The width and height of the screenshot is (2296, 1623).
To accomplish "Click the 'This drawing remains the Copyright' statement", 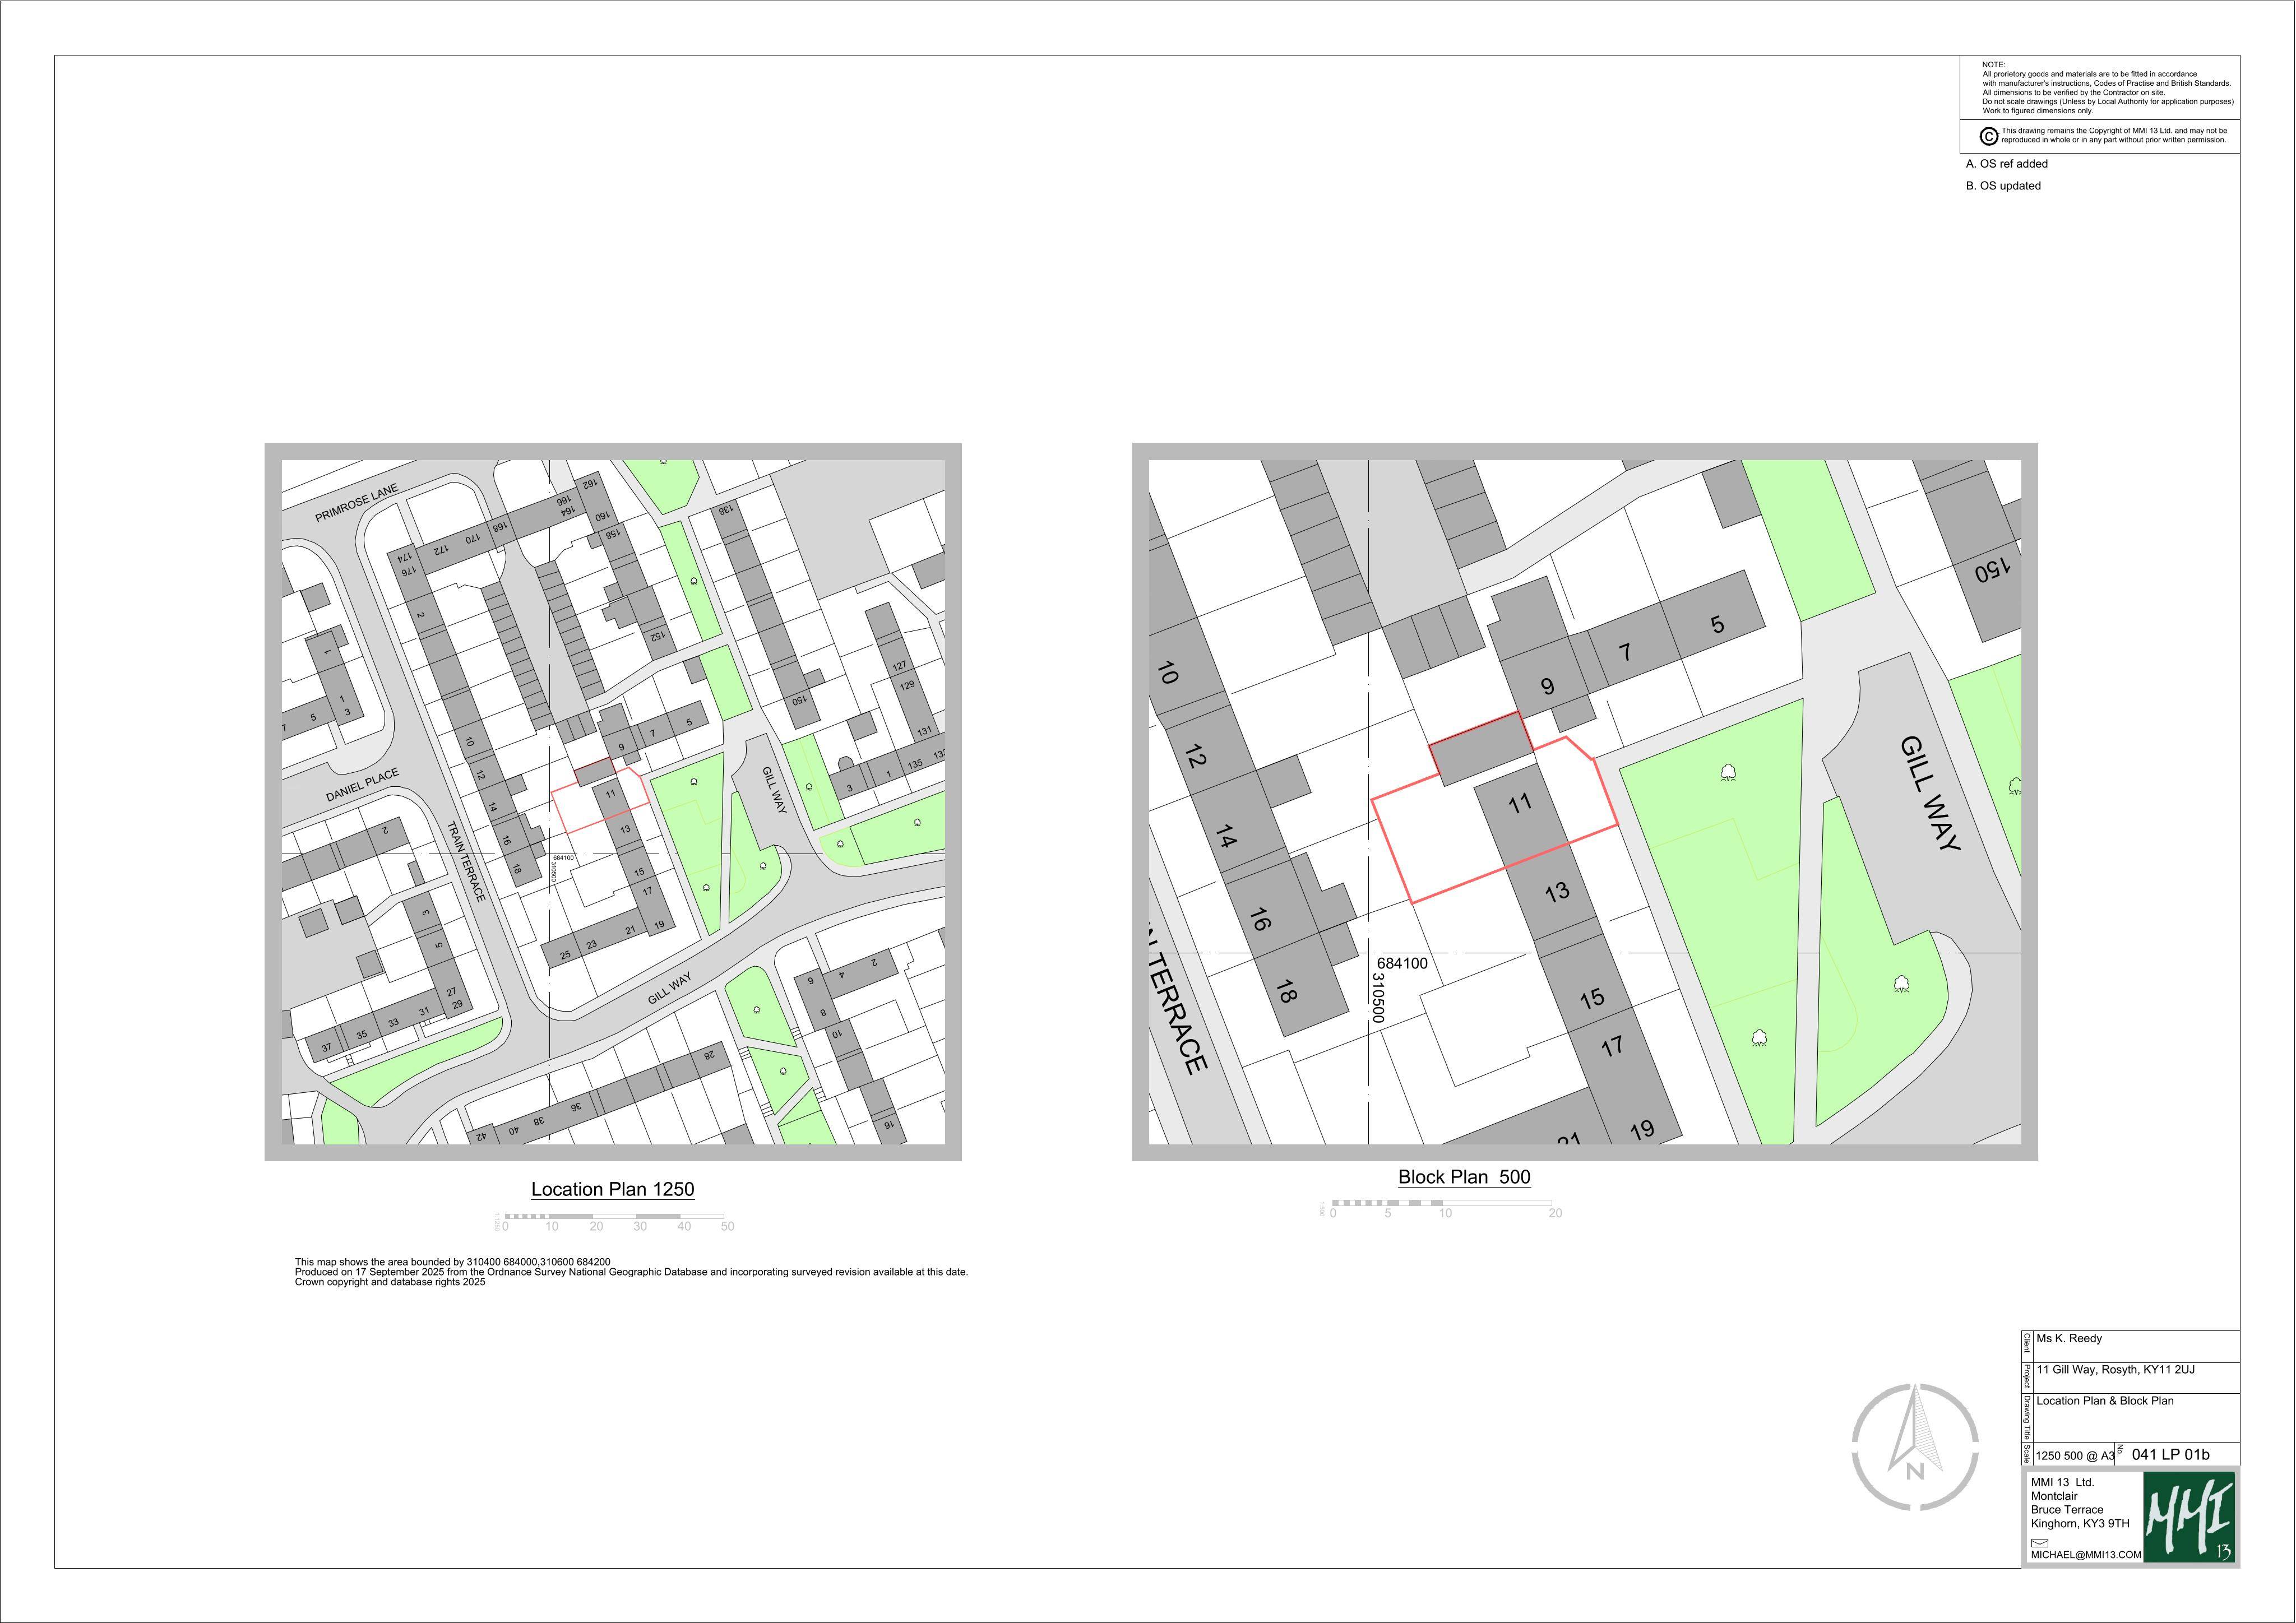I will click(x=2114, y=135).
